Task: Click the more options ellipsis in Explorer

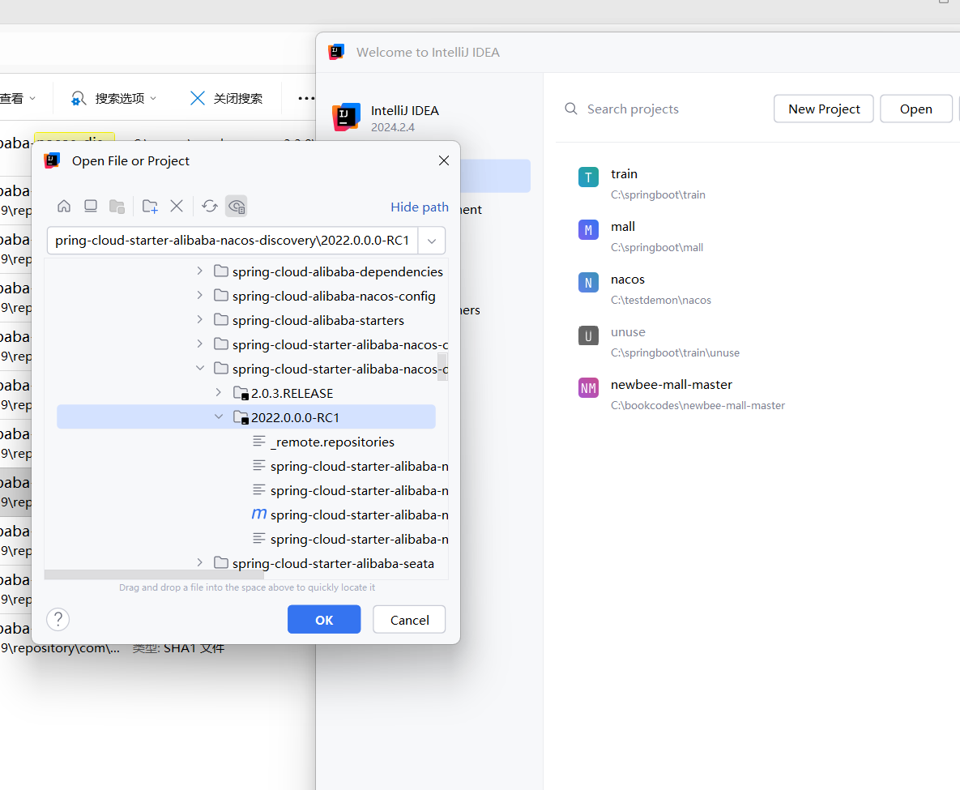Action: [x=306, y=98]
